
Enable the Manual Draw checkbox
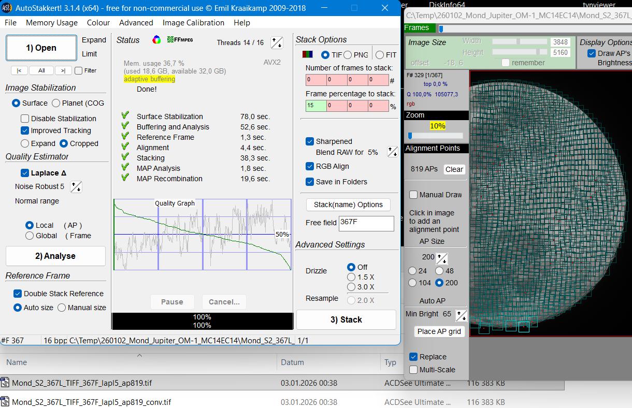coord(413,195)
